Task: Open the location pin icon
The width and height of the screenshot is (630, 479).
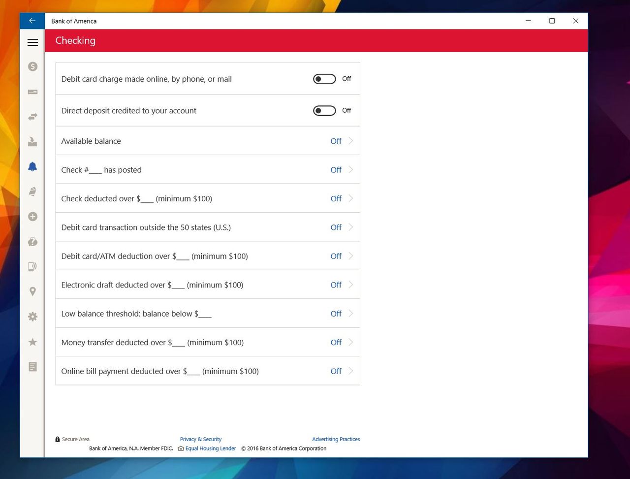Action: click(32, 291)
